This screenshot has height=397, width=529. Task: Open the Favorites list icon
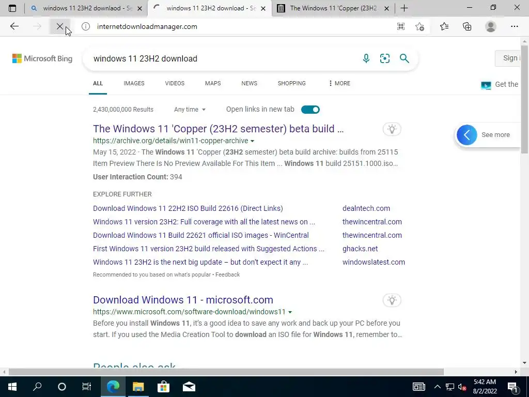pos(444,26)
